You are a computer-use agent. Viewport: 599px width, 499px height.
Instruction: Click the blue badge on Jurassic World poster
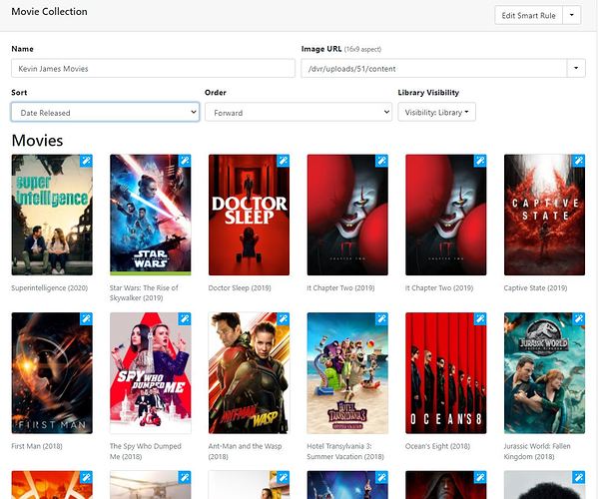click(580, 318)
